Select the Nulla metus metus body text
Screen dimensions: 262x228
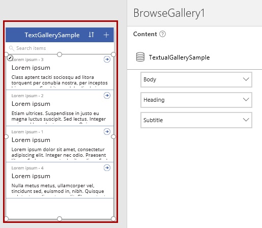coord(58,189)
